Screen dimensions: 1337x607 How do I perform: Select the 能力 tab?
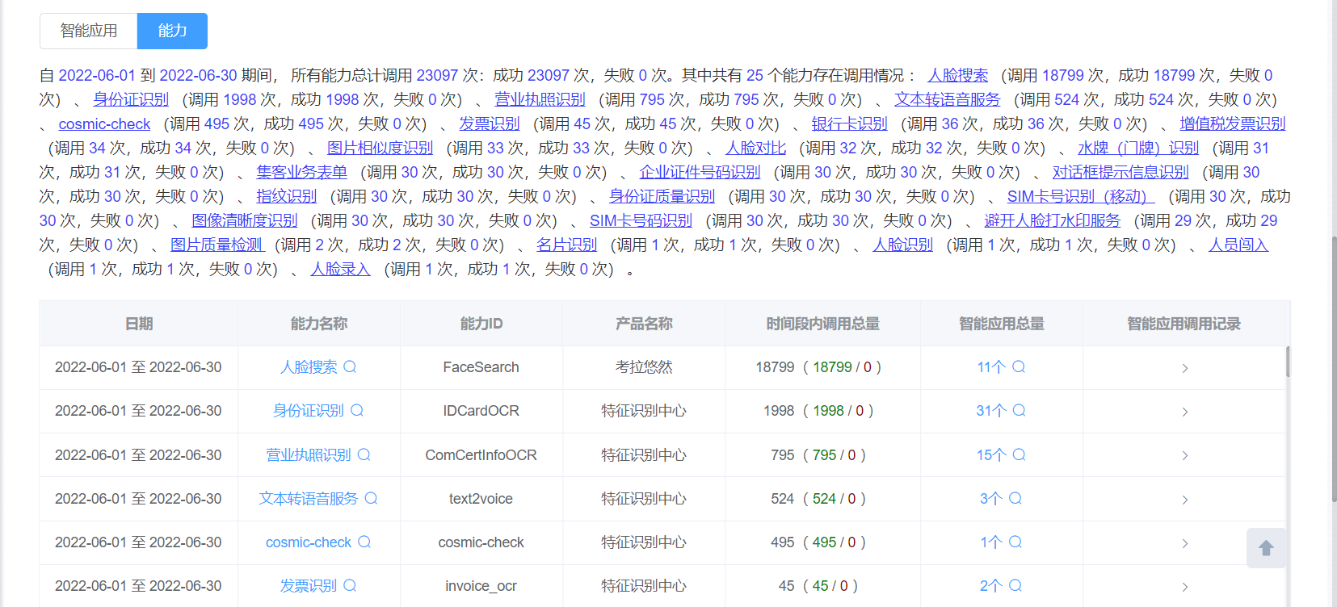coord(172,31)
